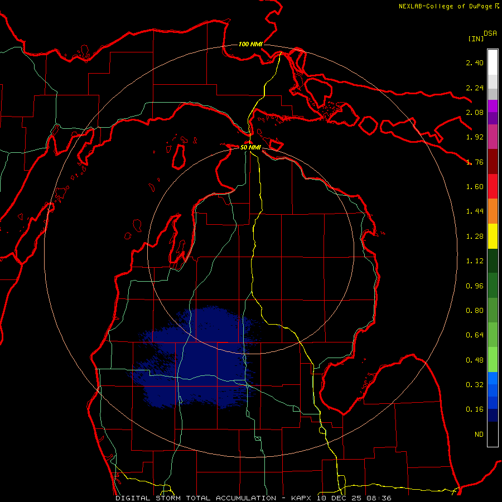Pick the orange legend swatch
This screenshot has width=502, height=502.
(493, 211)
